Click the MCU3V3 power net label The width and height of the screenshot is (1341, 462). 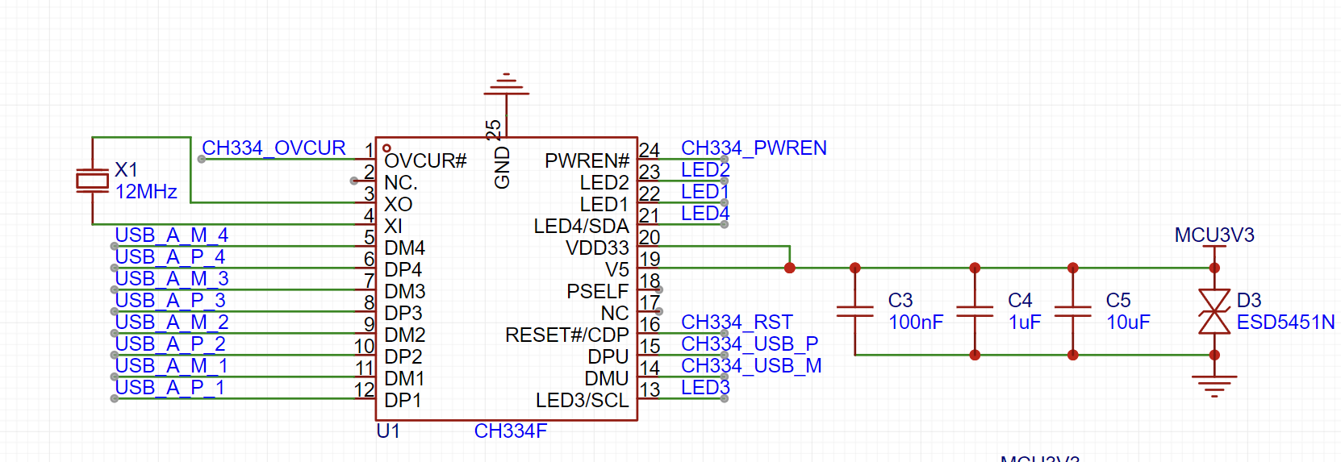tap(1214, 235)
